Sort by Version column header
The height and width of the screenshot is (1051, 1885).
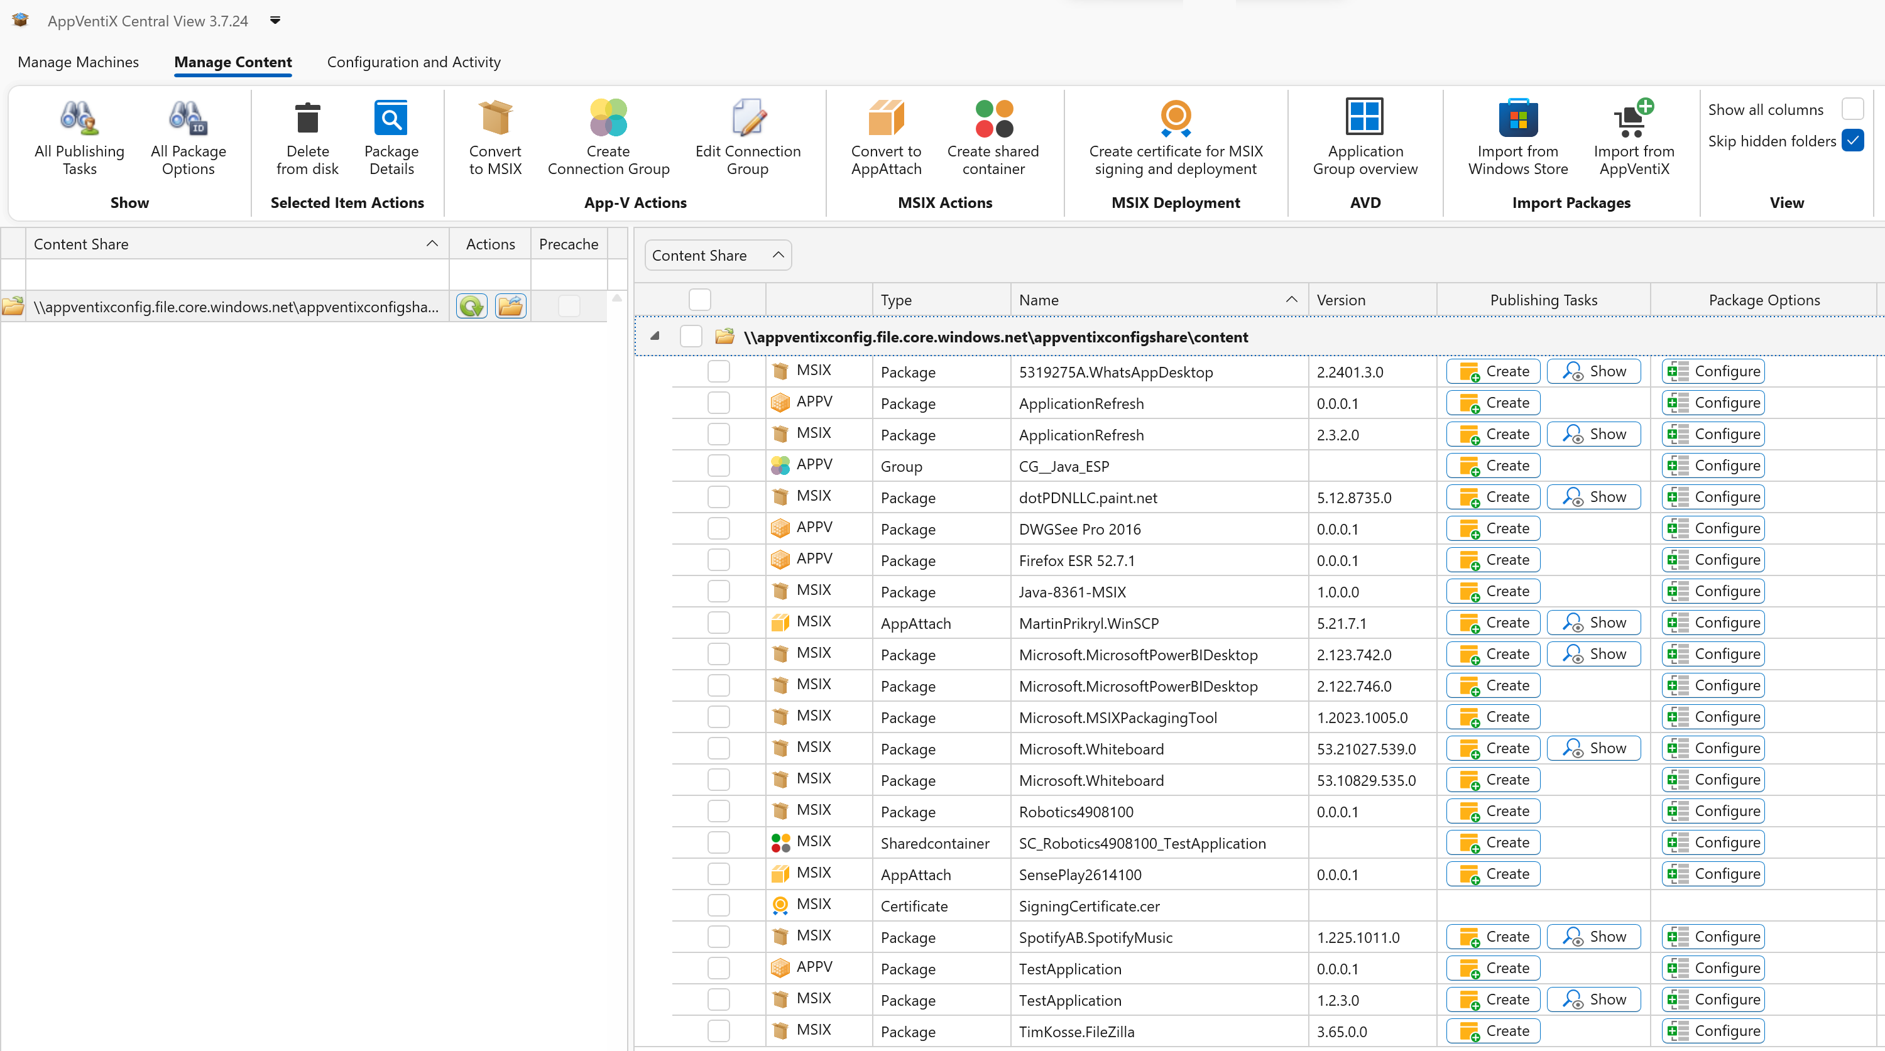[1373, 300]
